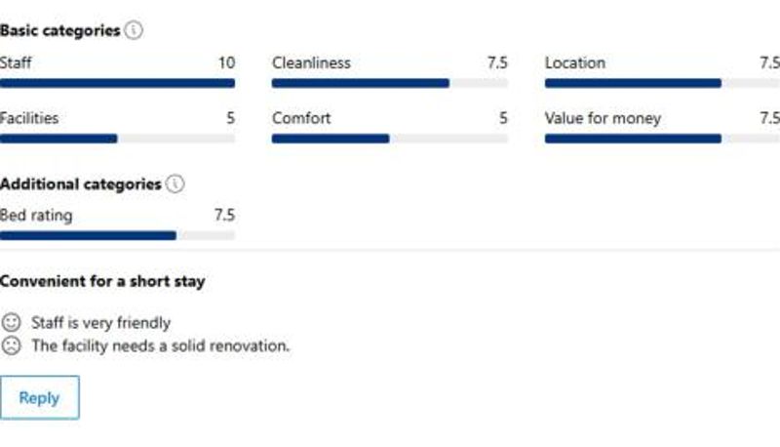This screenshot has width=780, height=447.
Task: Click the Cleanliness rating bar
Action: pyautogui.click(x=389, y=84)
